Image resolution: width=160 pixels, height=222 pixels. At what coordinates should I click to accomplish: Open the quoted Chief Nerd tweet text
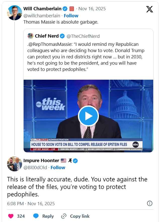(x=85, y=57)
